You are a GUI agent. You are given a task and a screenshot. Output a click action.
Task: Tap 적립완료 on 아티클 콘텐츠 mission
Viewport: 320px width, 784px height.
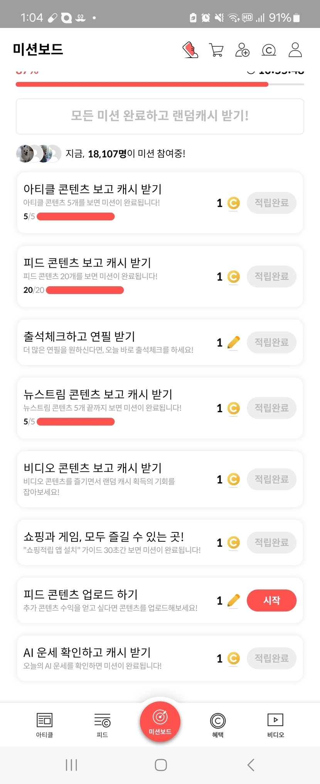point(271,203)
